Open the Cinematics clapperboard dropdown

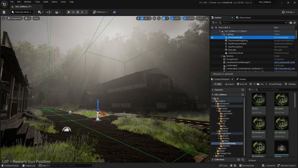[58, 12]
